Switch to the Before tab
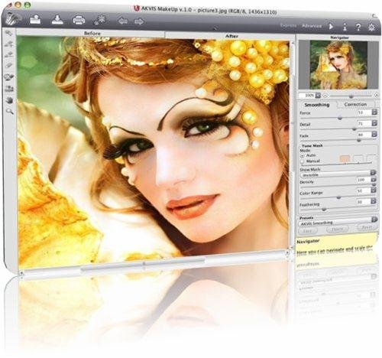The image size is (382, 358). [x=92, y=33]
